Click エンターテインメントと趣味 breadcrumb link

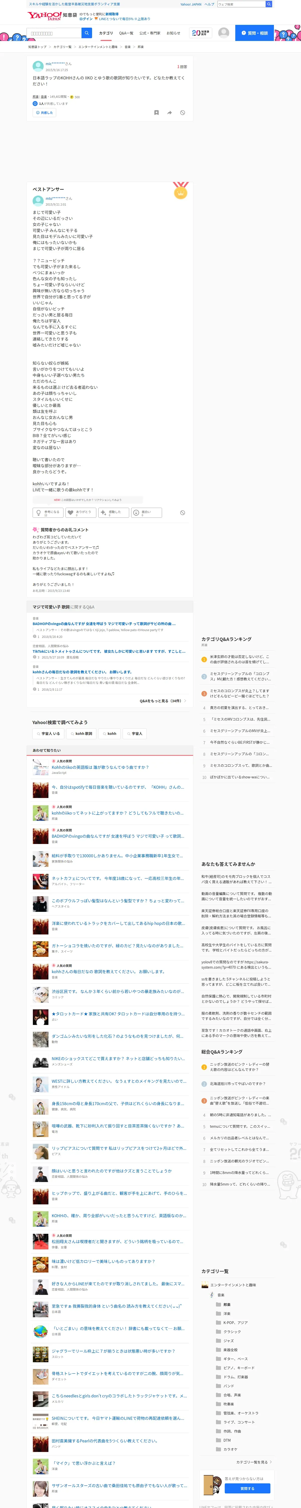click(98, 47)
